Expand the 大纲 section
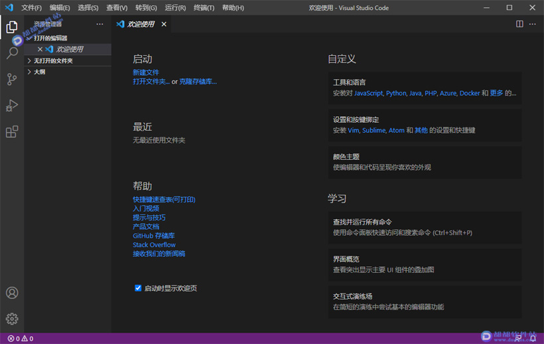Screen dimensions: 544x344 point(68,72)
